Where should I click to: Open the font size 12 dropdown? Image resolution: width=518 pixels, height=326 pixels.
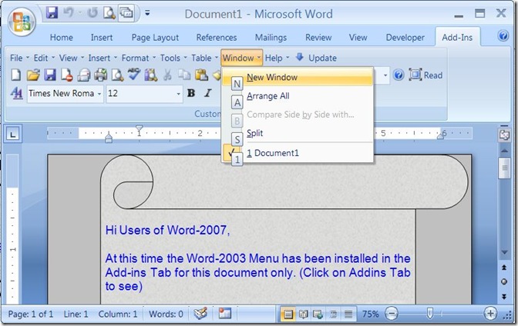pyautogui.click(x=178, y=94)
